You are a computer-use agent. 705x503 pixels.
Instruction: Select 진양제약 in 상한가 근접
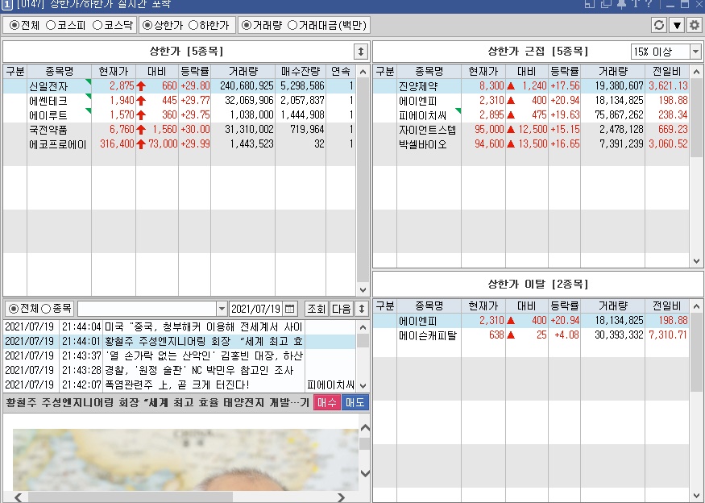click(x=531, y=86)
